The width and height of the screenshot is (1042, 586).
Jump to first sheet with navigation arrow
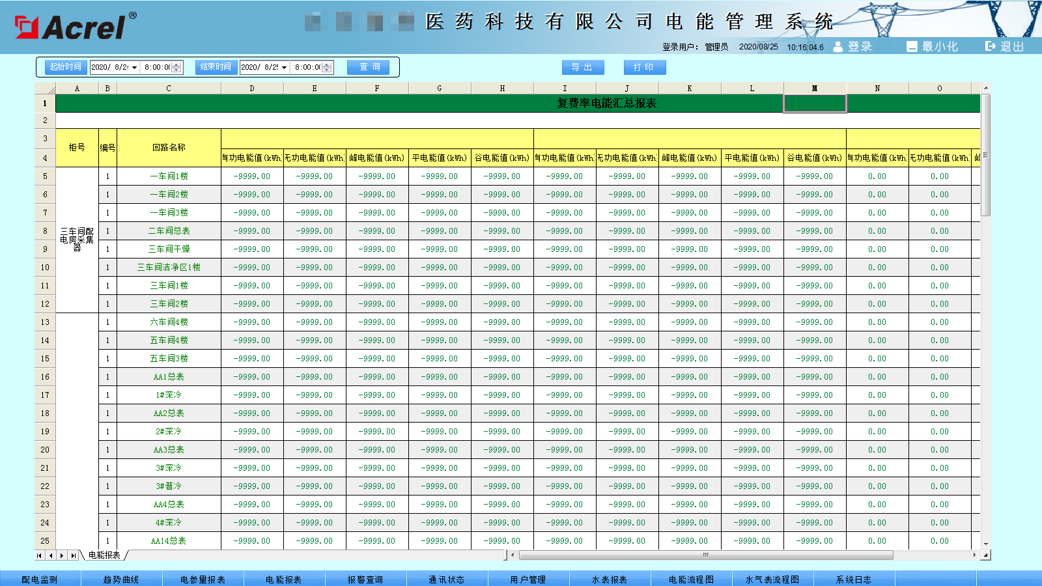(40, 555)
